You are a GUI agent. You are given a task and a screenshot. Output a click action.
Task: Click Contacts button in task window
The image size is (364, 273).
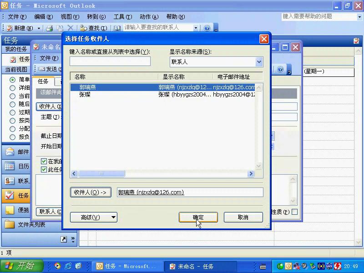coord(50,212)
